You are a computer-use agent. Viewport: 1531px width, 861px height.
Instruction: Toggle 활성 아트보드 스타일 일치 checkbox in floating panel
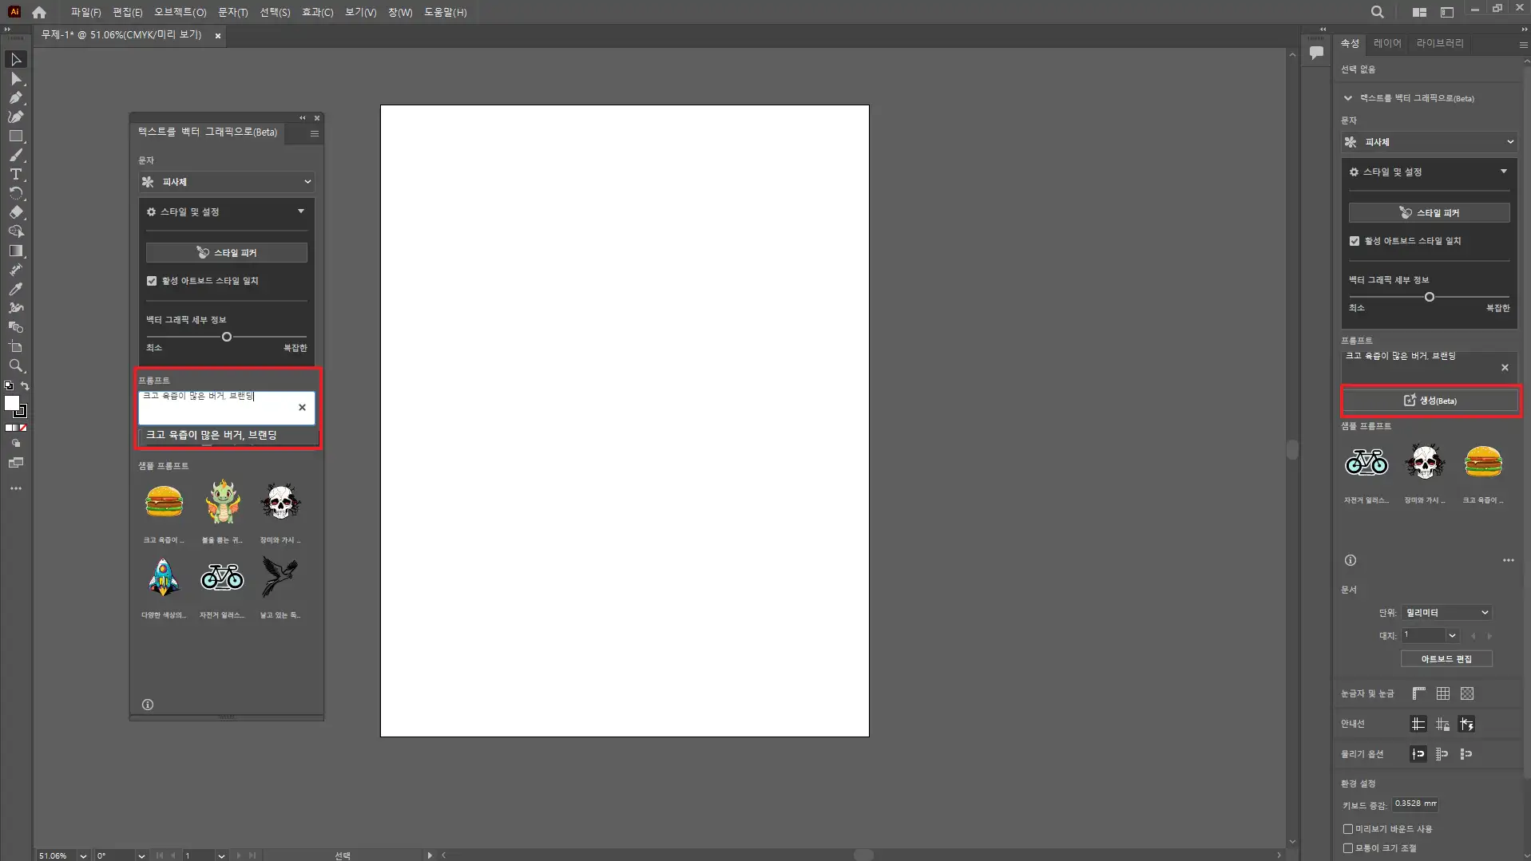point(152,281)
